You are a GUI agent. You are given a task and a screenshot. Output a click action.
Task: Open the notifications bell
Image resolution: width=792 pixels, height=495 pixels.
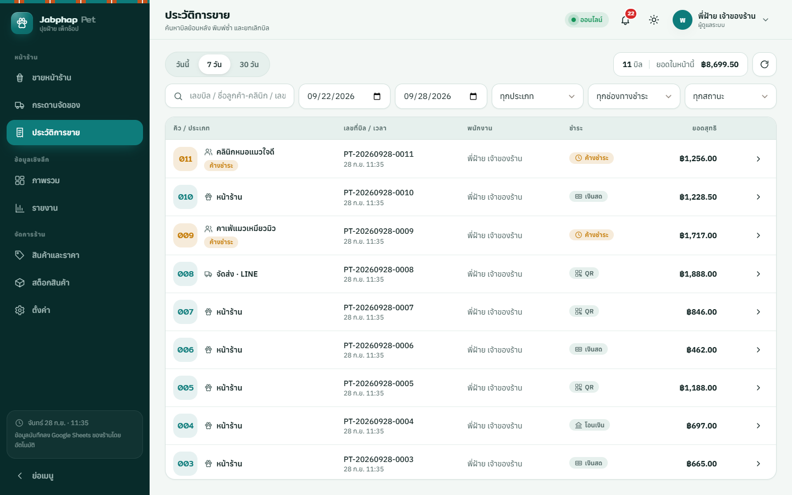click(625, 20)
